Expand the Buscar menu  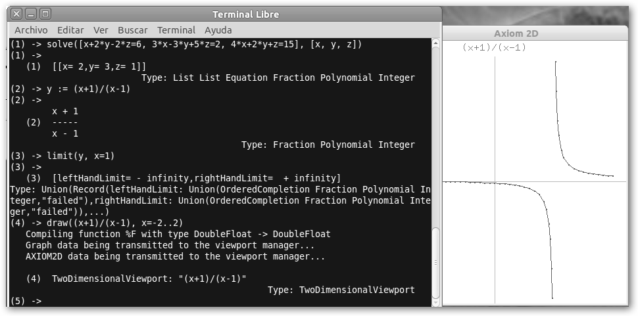coord(133,30)
